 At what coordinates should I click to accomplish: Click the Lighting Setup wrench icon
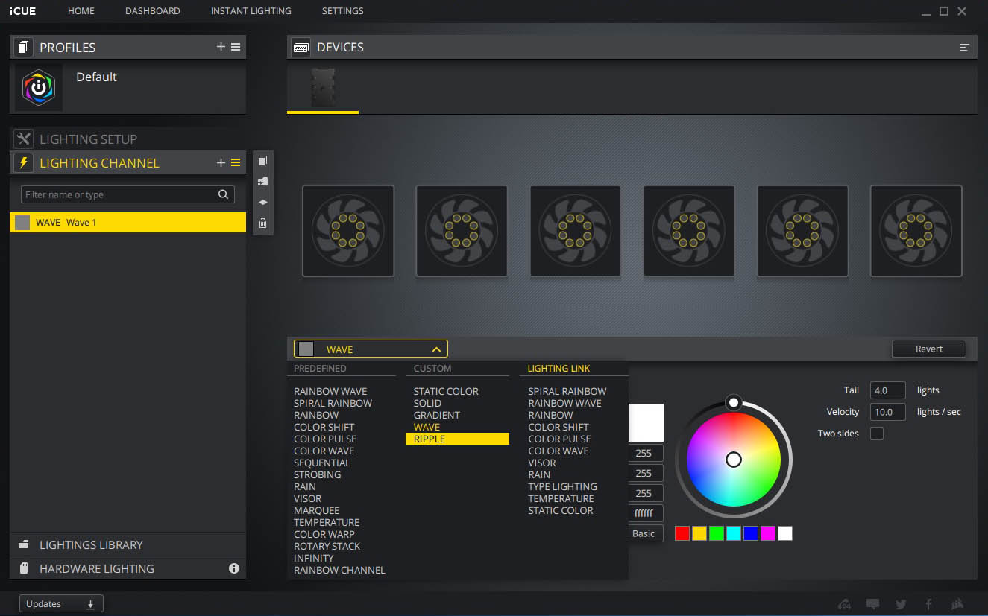(23, 139)
